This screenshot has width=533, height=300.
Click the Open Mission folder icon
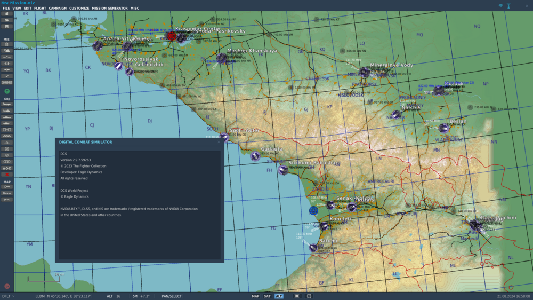[6, 20]
